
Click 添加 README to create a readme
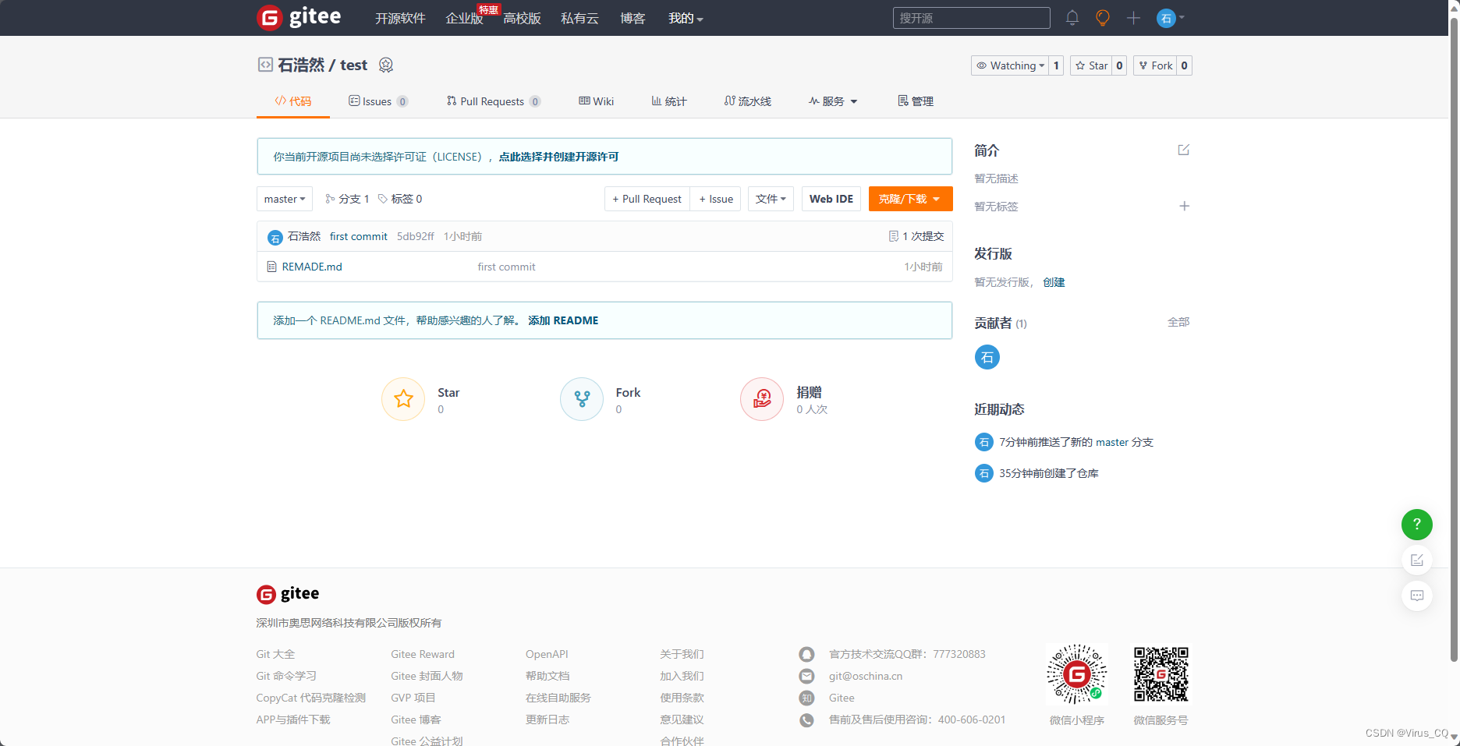563,320
